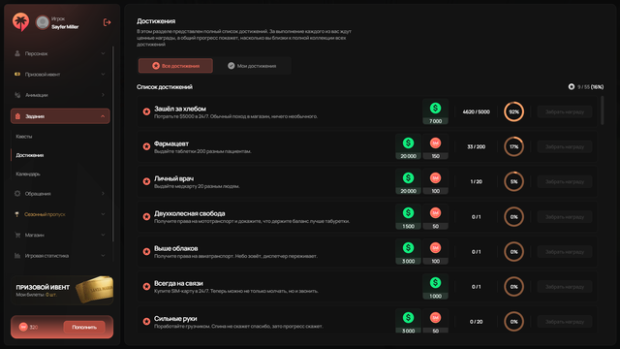Image resolution: width=620 pixels, height=349 pixels.
Task: Switch to Мои достижения tab
Action: [252, 66]
